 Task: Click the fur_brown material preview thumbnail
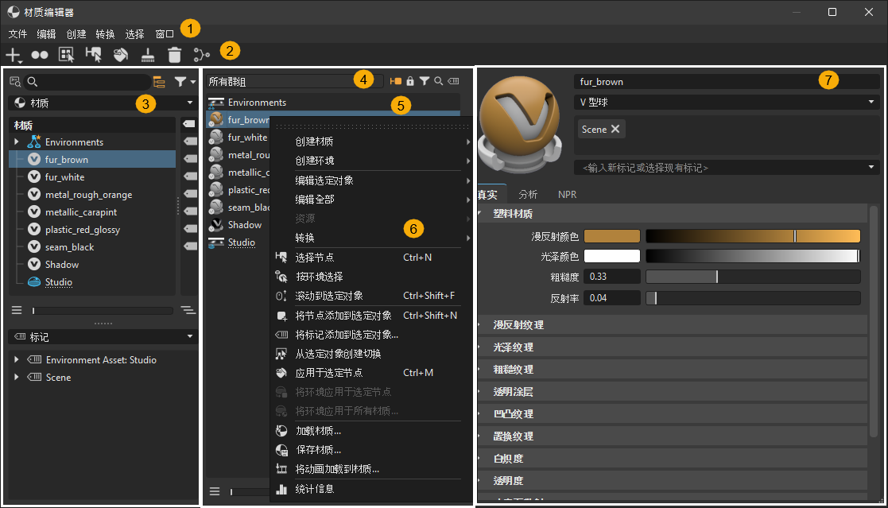(x=519, y=125)
